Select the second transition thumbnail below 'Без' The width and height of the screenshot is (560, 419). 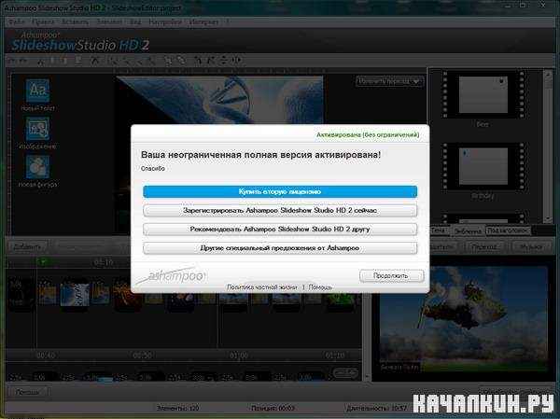[483, 166]
